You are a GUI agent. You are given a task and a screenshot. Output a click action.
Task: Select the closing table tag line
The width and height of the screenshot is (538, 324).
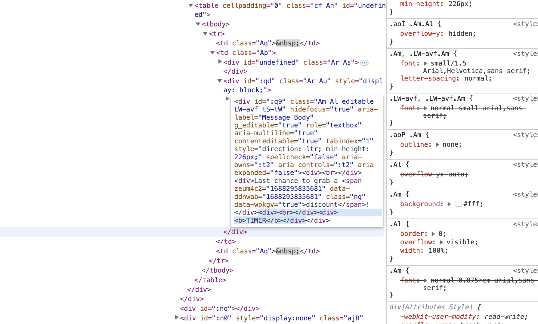(x=210, y=280)
